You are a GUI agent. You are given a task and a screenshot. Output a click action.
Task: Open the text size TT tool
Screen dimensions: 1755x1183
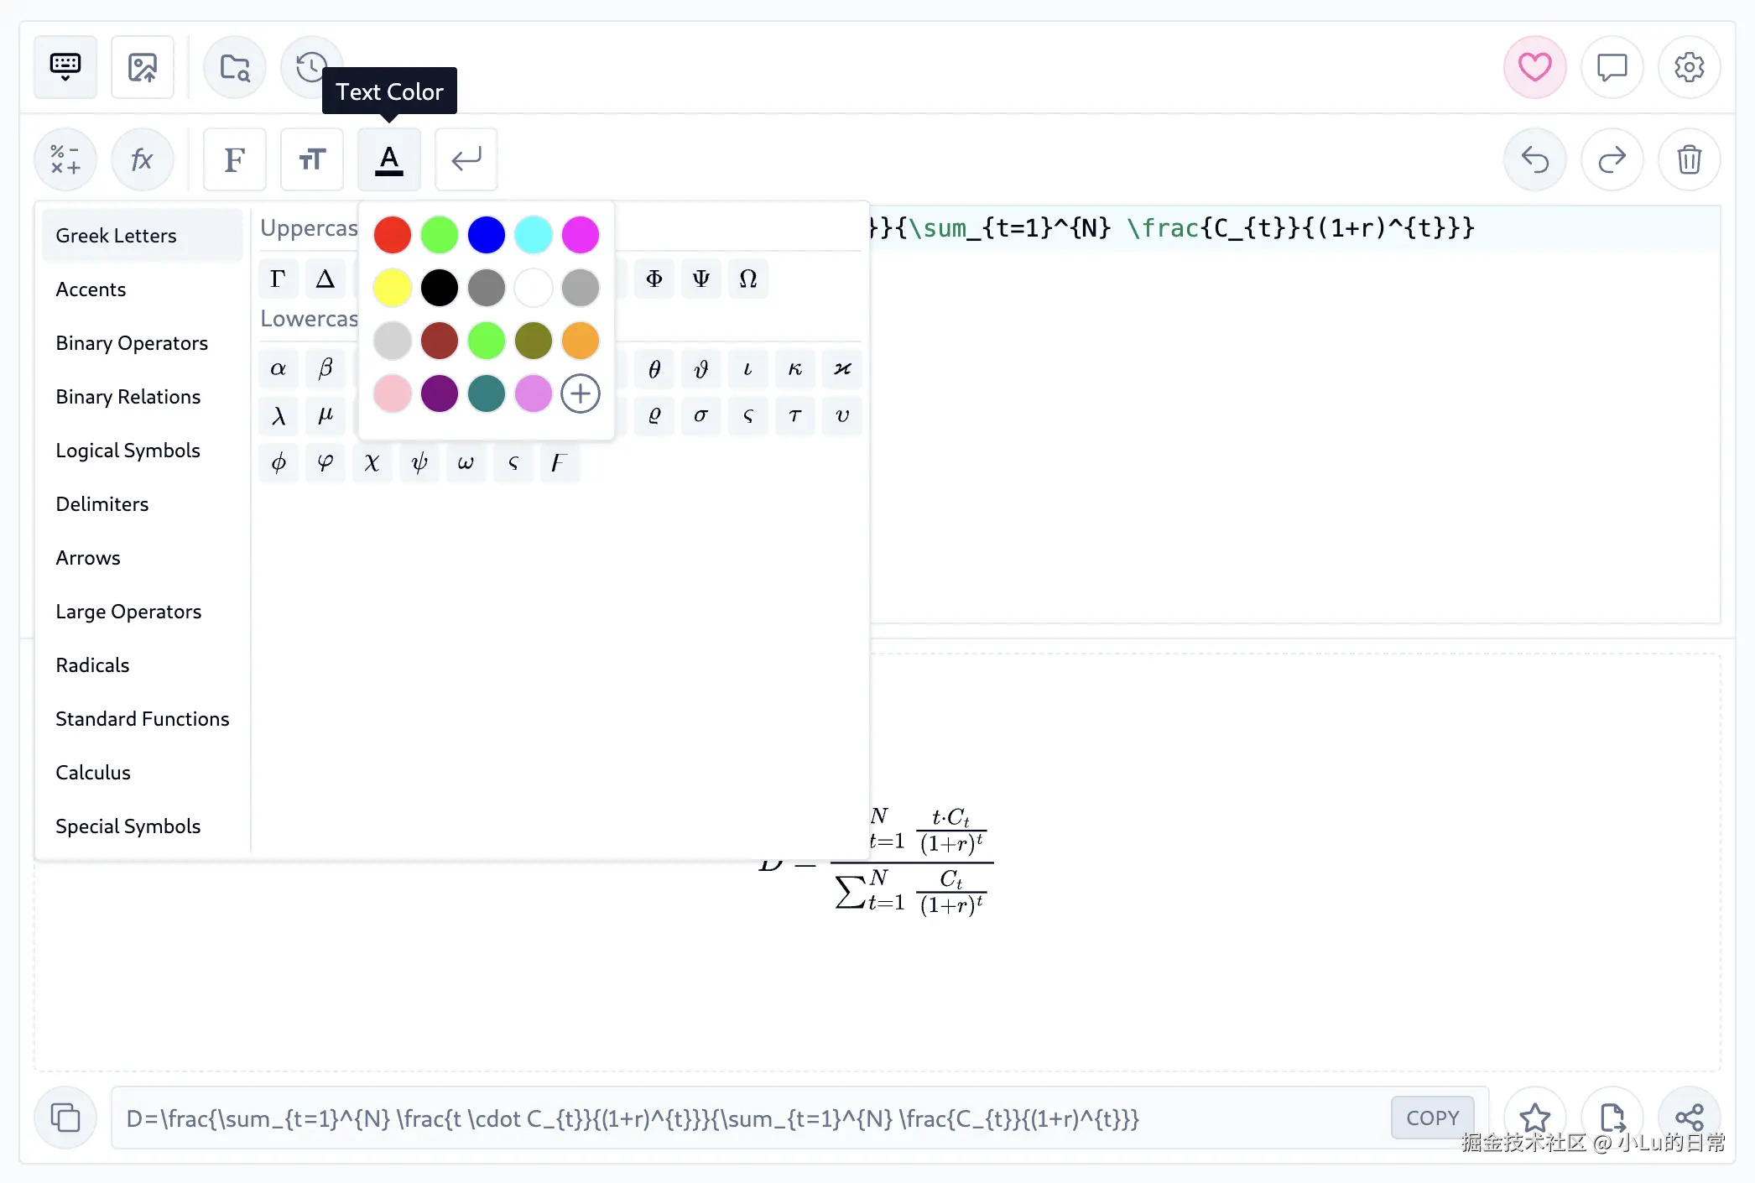pos(312,159)
